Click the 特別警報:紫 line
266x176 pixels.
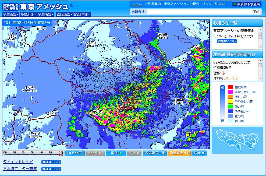click(222, 68)
